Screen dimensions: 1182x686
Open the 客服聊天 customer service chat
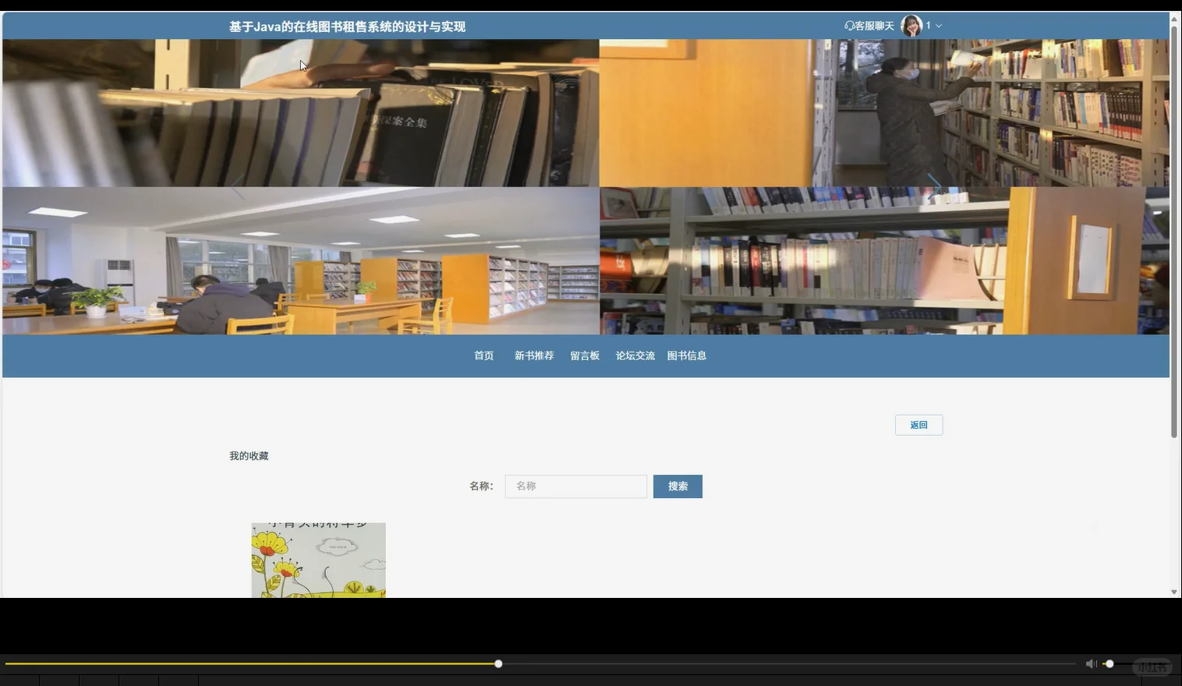[x=869, y=26]
